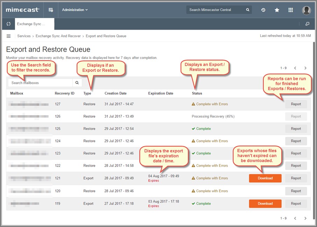This screenshot has height=227, width=317.
Task: Go to previous page using bottom chevron
Action: (x=295, y=218)
